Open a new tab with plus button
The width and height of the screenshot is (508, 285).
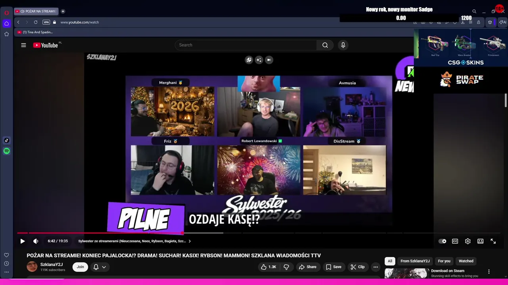click(63, 11)
